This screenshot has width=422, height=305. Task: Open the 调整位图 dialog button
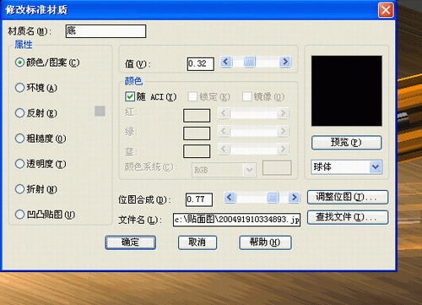pyautogui.click(x=348, y=197)
